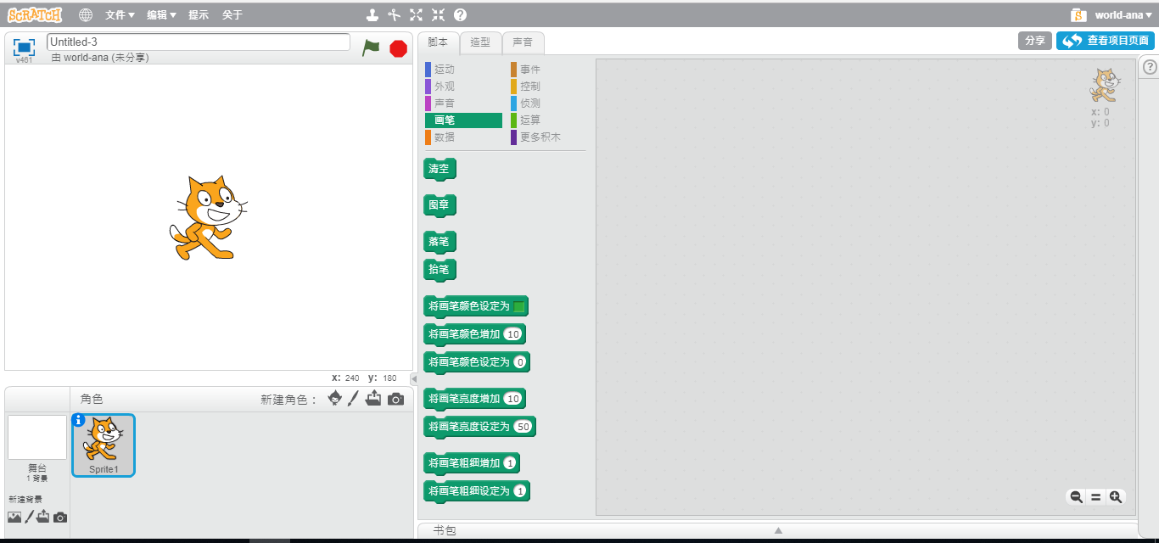Select the 外观 block category
The image size is (1159, 543).
(x=463, y=87)
